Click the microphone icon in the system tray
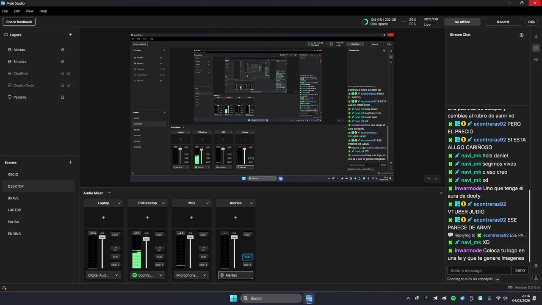The image size is (542, 305). 489,298
